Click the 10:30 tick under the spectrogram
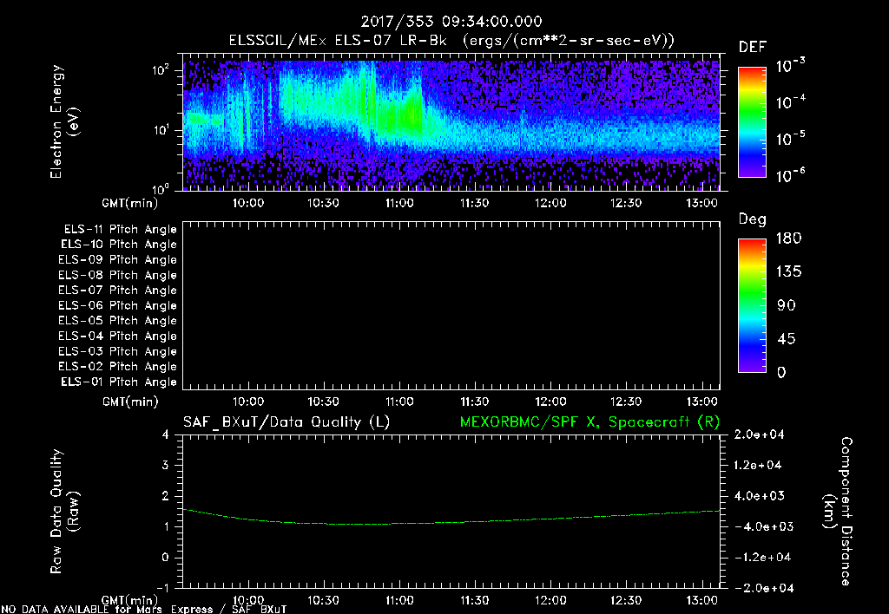 coord(323,203)
